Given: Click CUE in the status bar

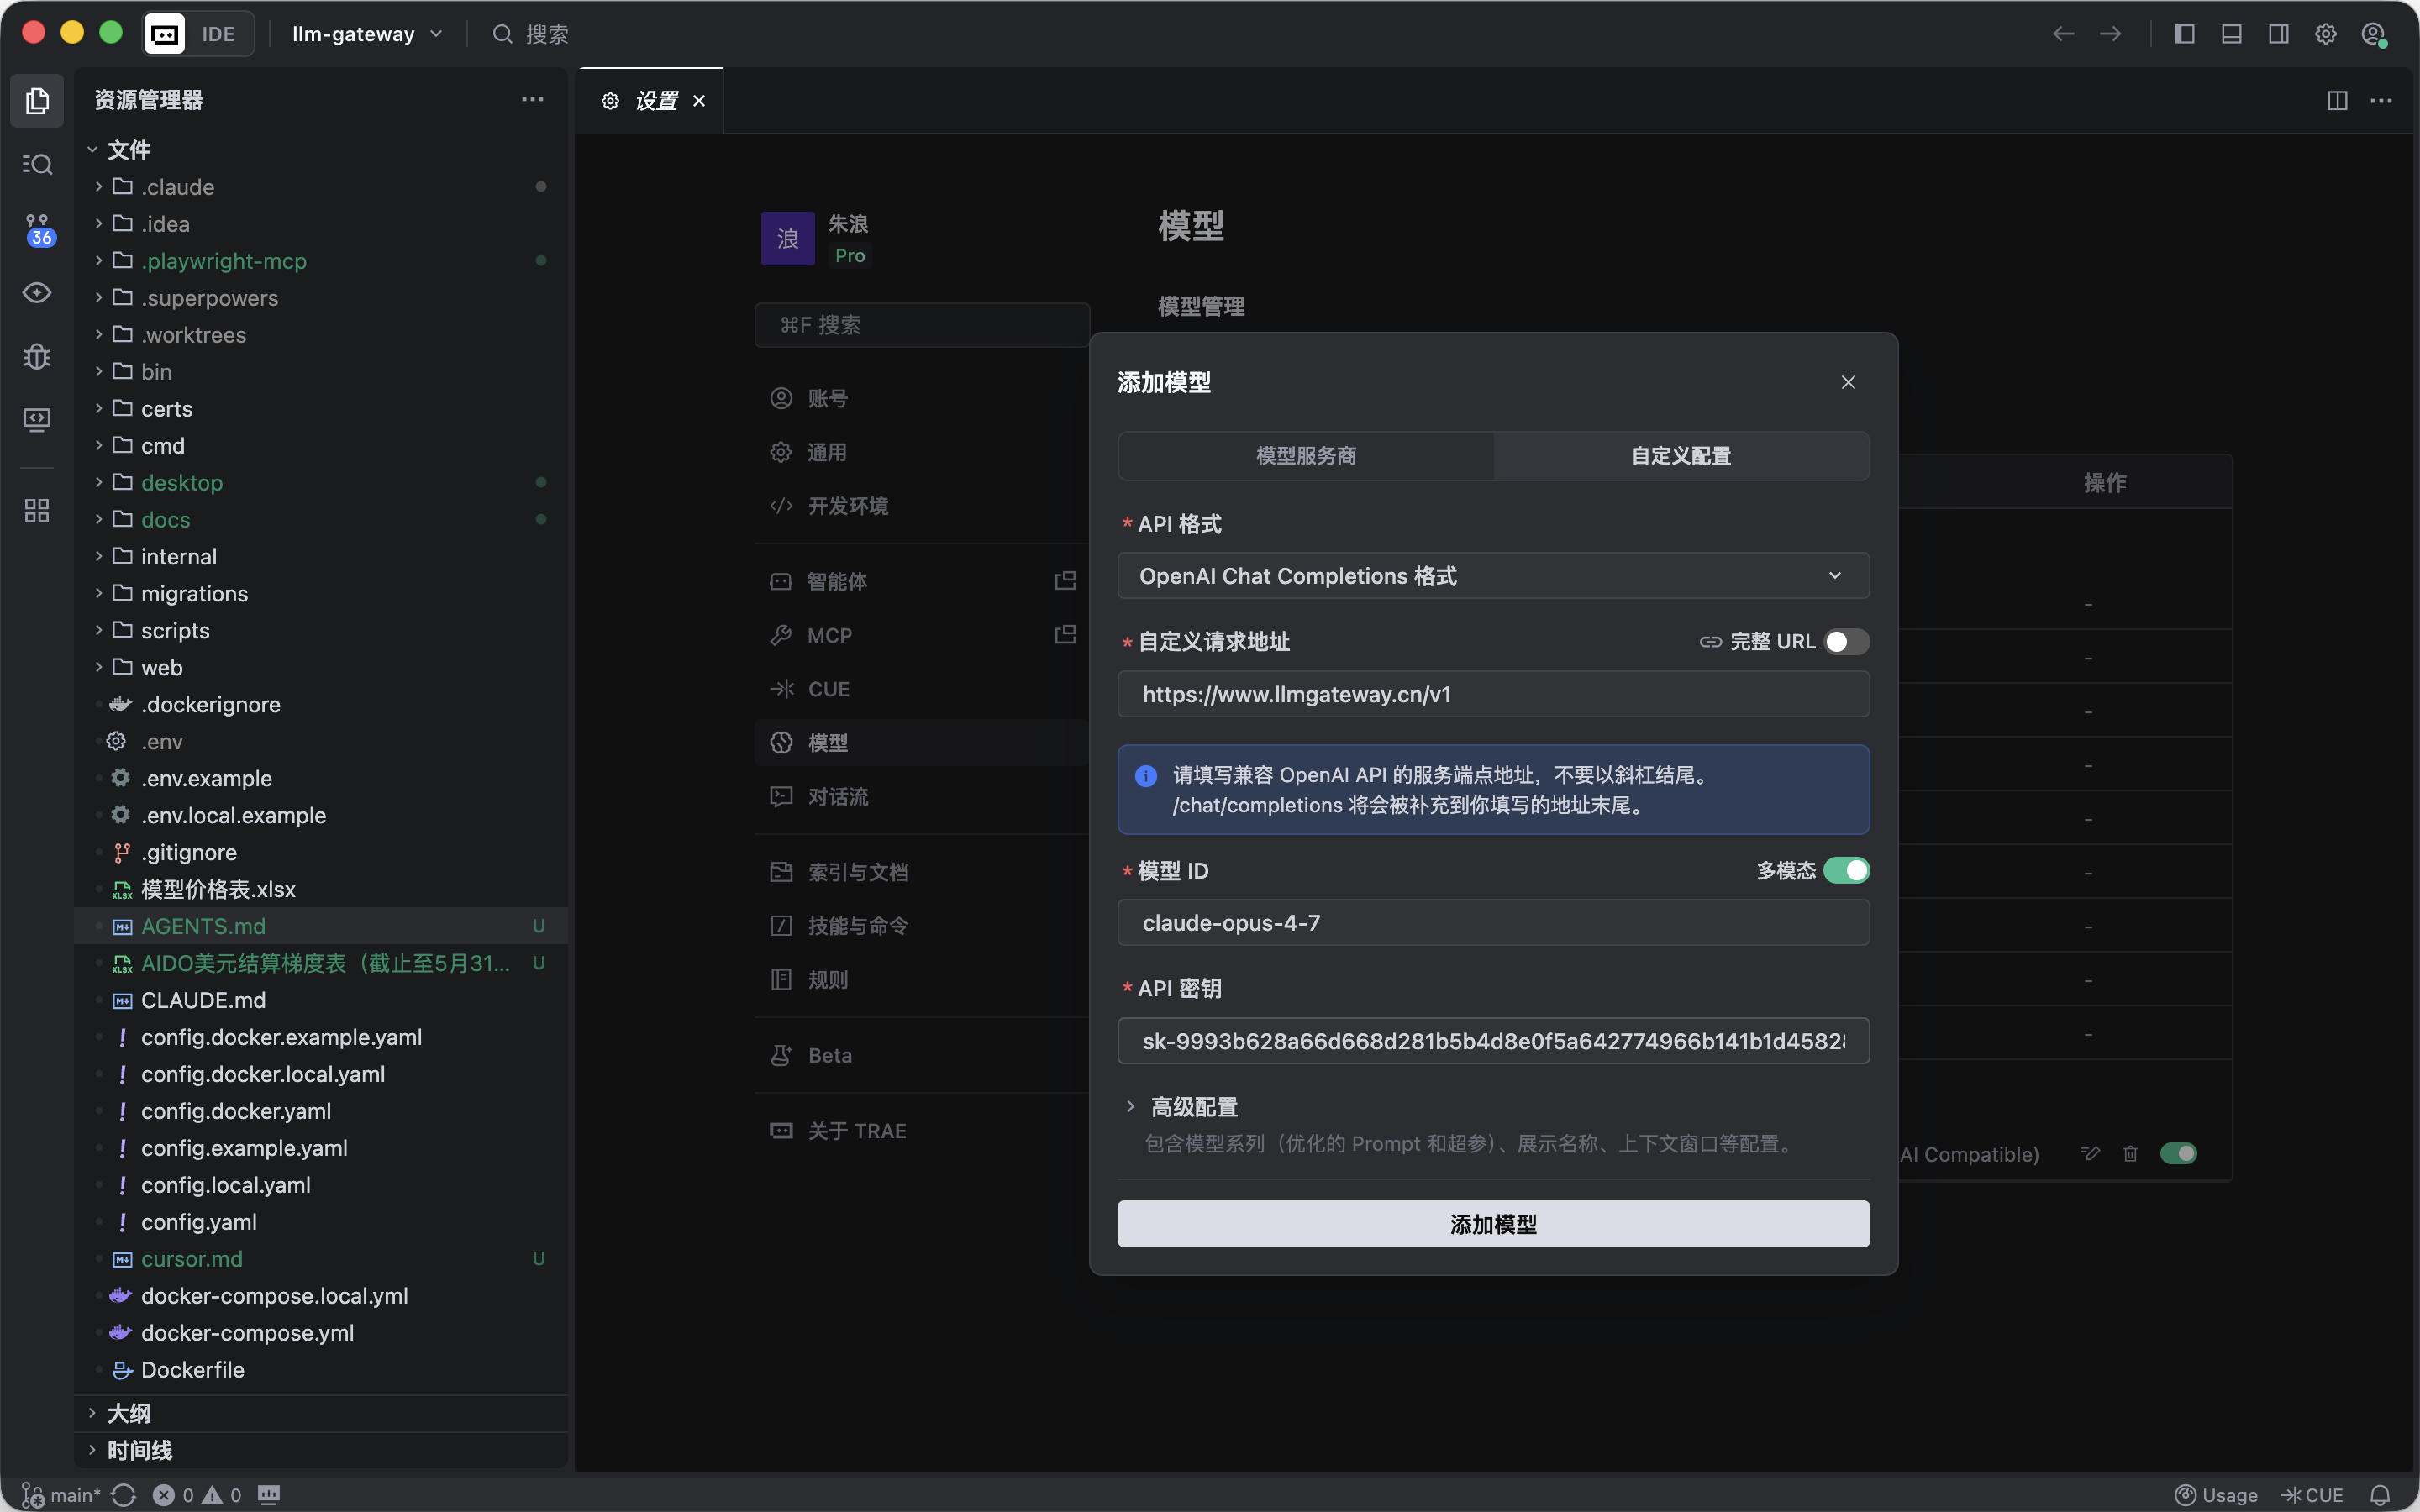Looking at the screenshot, I should click(x=2312, y=1494).
